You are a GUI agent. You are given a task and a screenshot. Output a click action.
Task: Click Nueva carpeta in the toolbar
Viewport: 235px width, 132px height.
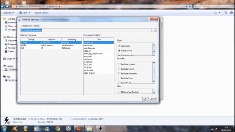[x=42, y=13]
